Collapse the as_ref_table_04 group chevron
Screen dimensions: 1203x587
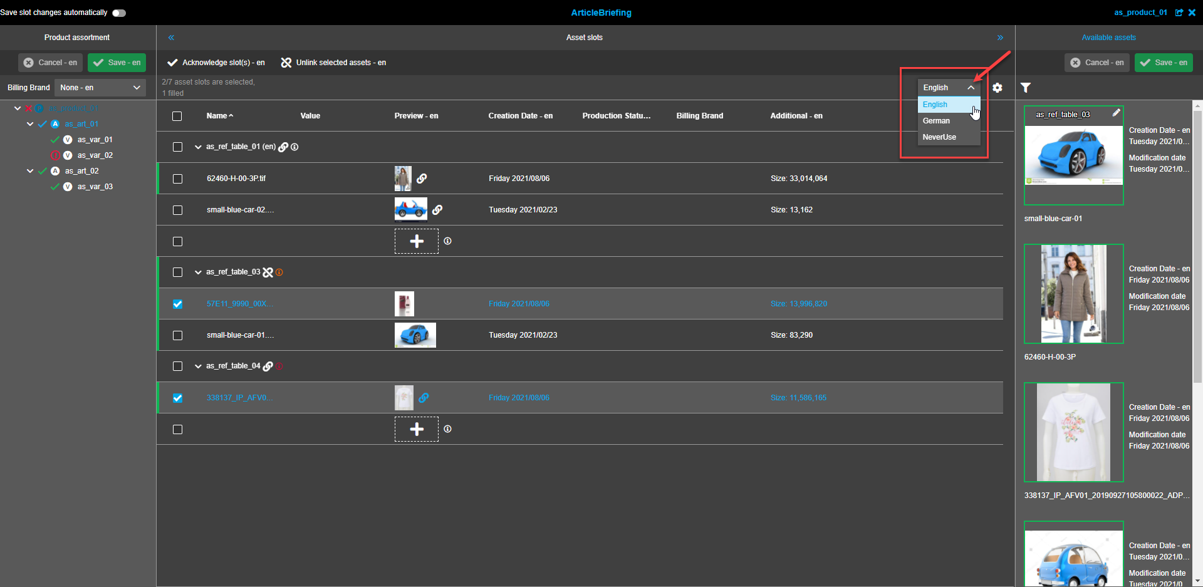click(x=198, y=366)
